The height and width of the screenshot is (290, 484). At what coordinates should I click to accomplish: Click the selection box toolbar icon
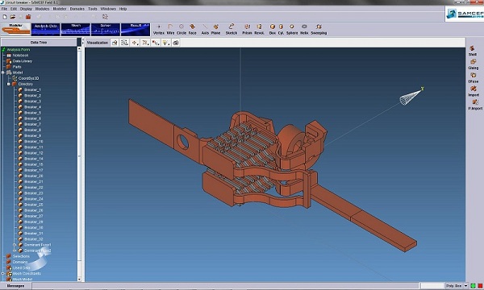coord(105,17)
